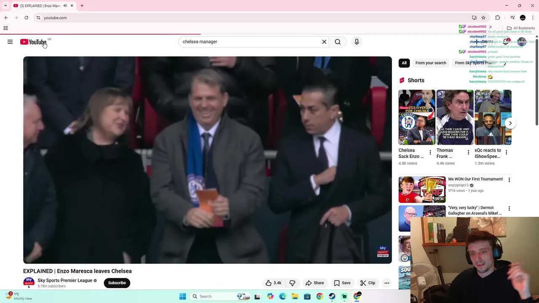
Task: Open the 'We WON Our First Tournament!' title
Action: (x=475, y=179)
